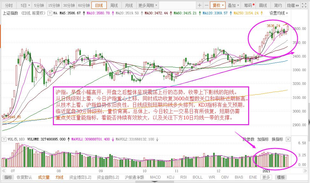Image resolution: width=310 pixels, height=183 pixels.
Task: Jump to earliest data with double-left arrow
Action: tap(4, 171)
